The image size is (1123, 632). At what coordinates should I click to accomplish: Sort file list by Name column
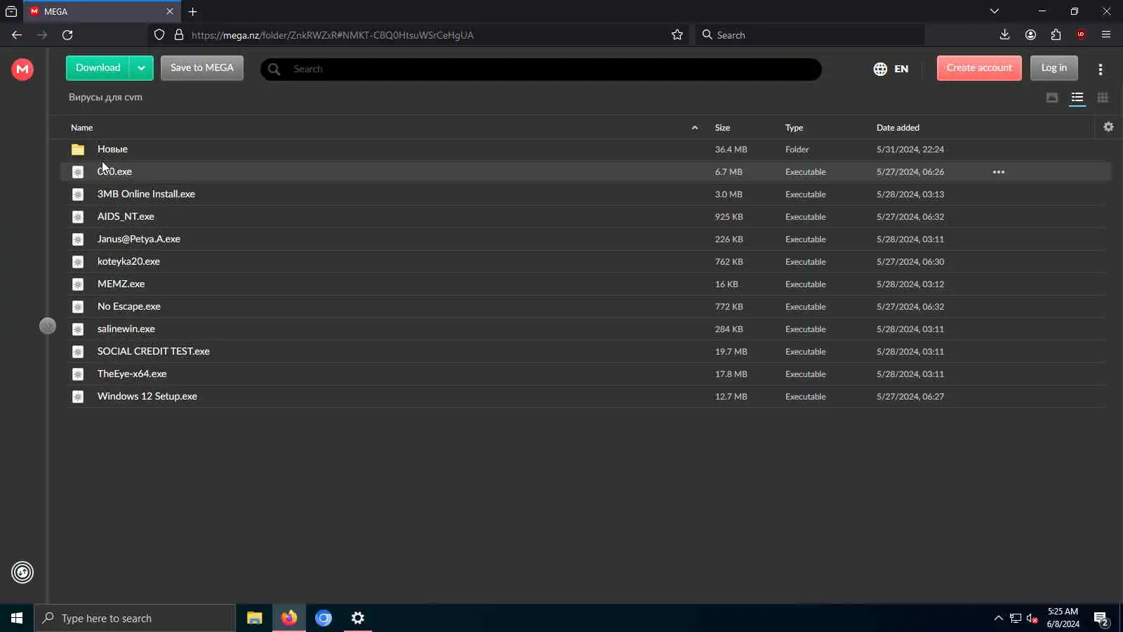click(x=81, y=128)
